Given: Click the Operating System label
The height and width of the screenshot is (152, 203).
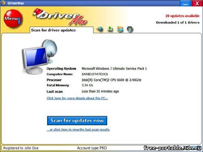Looking at the screenshot, I should tap(61, 69).
